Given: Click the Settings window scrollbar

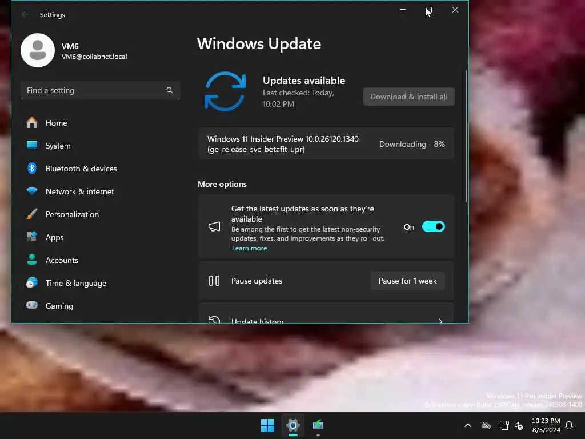Looking at the screenshot, I should point(466,136).
